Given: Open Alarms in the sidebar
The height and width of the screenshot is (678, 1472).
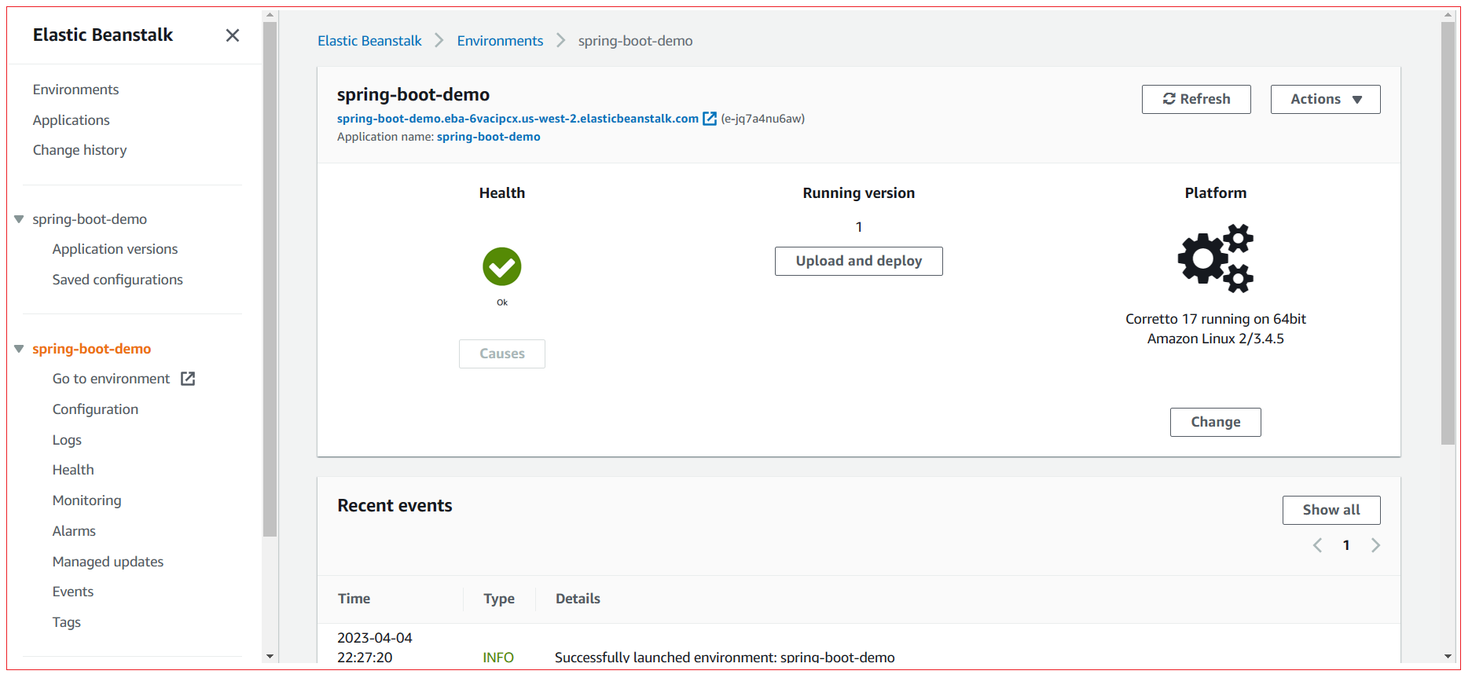Looking at the screenshot, I should [74, 531].
